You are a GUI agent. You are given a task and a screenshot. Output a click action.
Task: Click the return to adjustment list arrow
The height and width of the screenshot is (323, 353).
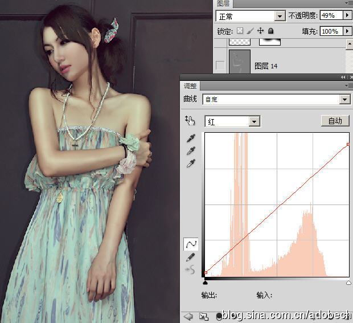[x=188, y=316]
